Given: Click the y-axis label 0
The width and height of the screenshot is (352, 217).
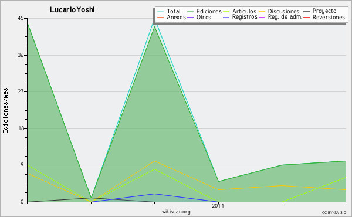Looking at the screenshot, I should tap(22, 202).
